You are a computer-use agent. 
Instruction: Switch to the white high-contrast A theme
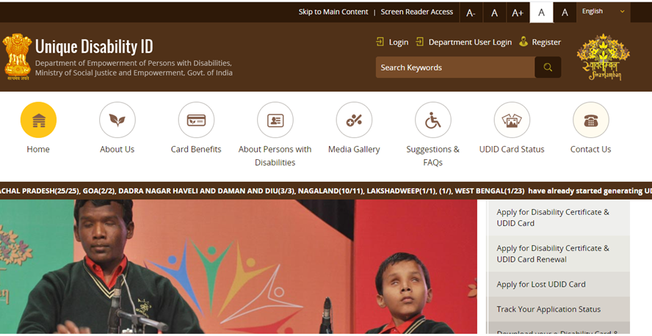coord(541,12)
